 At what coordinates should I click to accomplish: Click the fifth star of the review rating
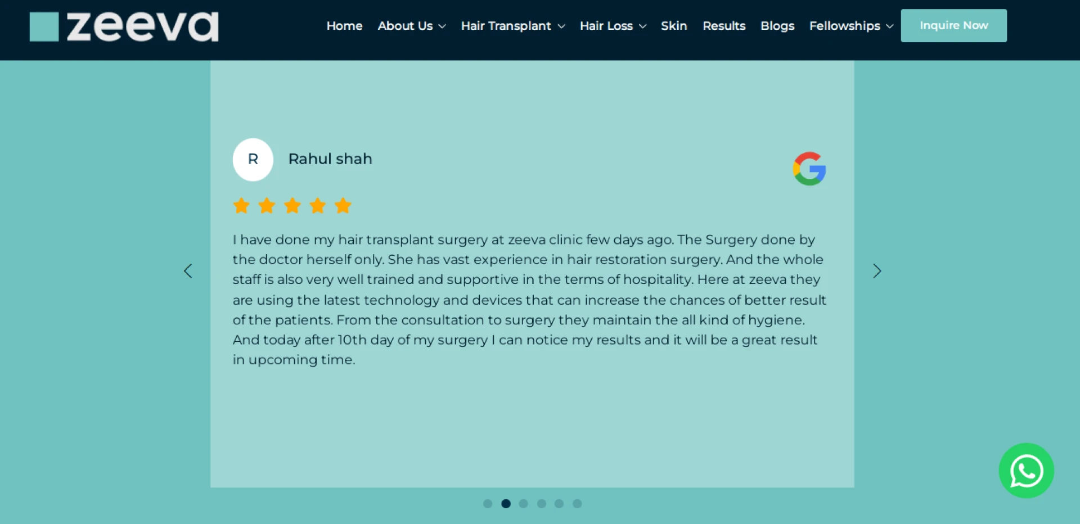(343, 206)
